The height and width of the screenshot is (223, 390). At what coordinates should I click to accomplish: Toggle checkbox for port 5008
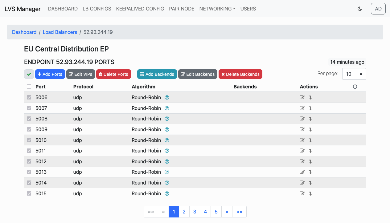click(x=29, y=119)
